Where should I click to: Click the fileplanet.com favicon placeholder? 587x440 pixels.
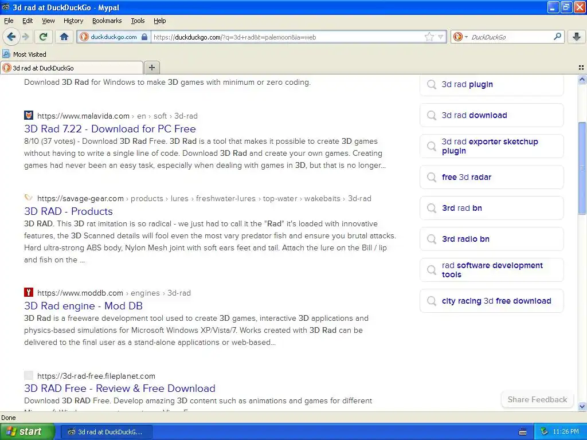point(29,375)
